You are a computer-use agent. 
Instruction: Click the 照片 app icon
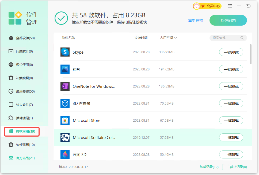(x=65, y=69)
